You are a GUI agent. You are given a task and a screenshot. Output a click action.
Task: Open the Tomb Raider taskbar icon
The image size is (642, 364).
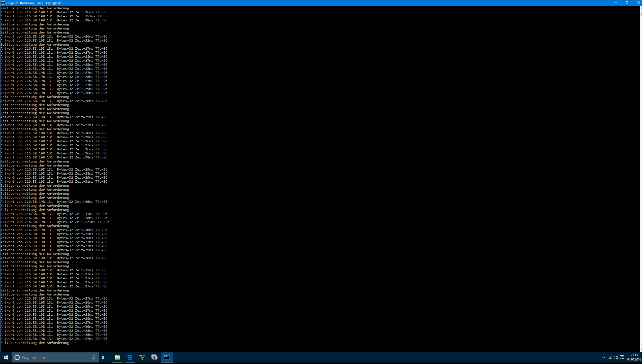point(154,357)
